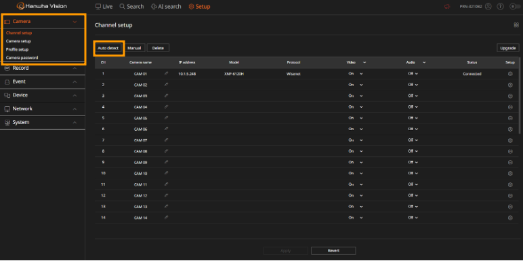523x261 pixels.
Task: Click the Apply button
Action: [x=285, y=251]
